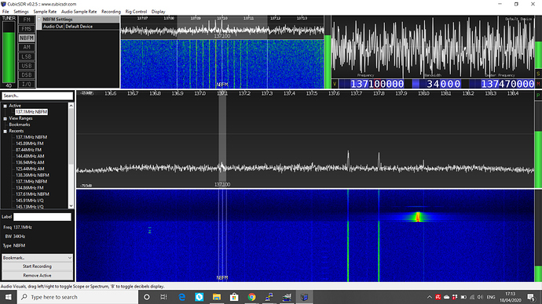Screen dimensions: 542x304
Task: Switch demodulator to AM mode
Action: [27, 47]
